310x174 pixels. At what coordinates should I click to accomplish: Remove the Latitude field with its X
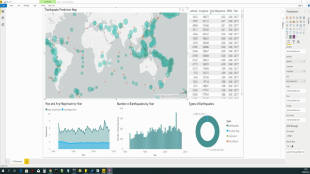tap(305, 61)
